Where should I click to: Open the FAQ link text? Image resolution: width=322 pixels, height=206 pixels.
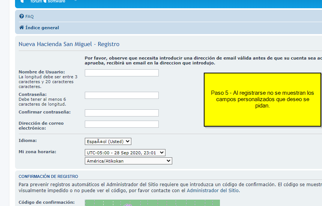click(x=29, y=16)
